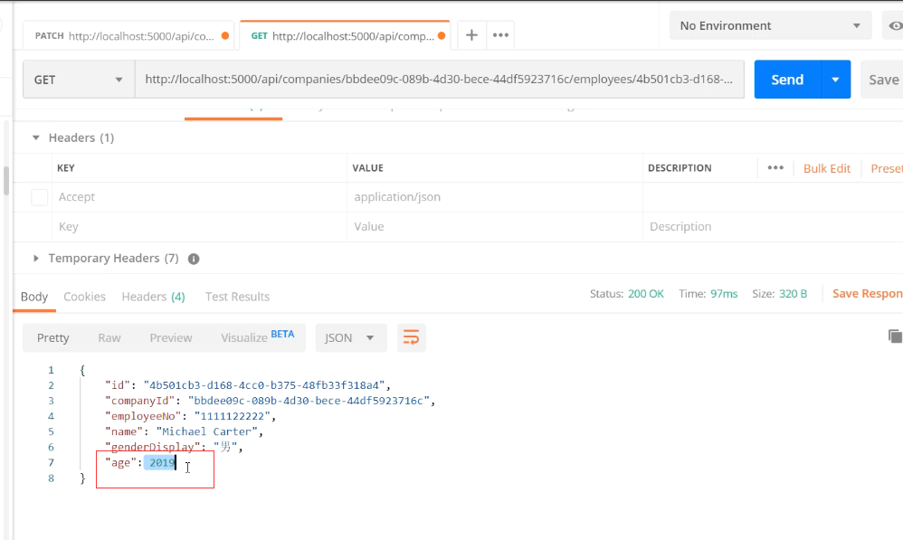Select the GET request tab
The image size is (903, 540).
point(345,35)
